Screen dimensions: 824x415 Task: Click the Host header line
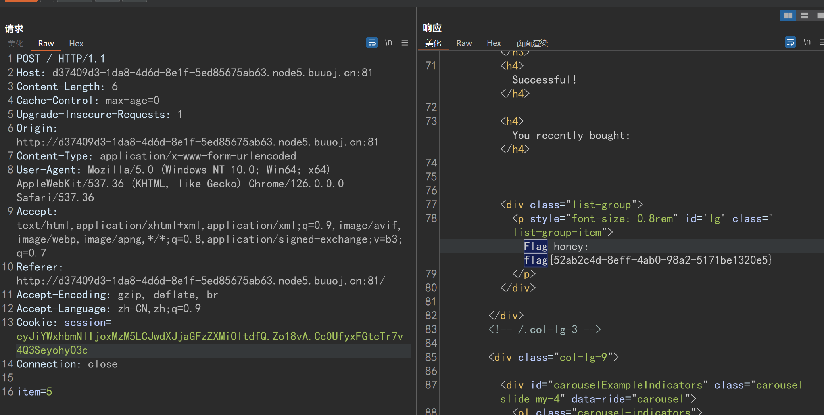tap(195, 73)
